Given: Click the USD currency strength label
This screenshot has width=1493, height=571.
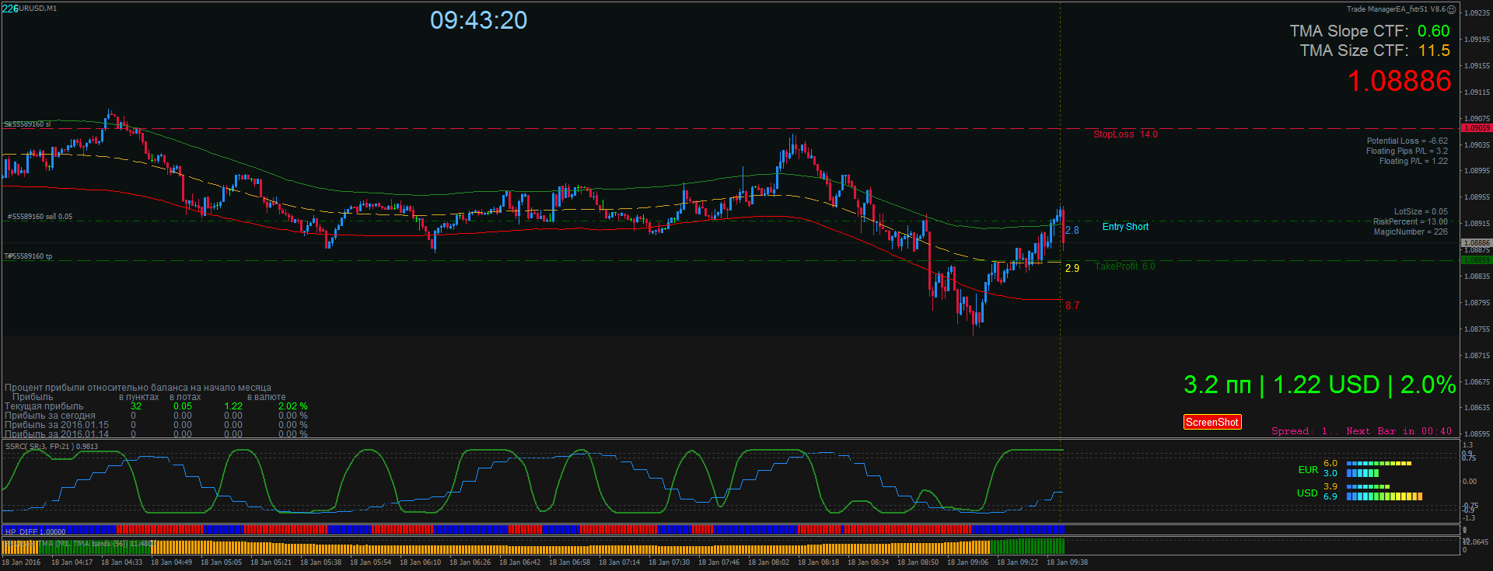Looking at the screenshot, I should point(1307,493).
